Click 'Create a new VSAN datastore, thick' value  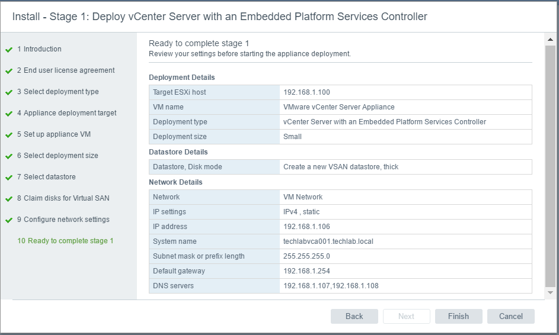(x=341, y=167)
